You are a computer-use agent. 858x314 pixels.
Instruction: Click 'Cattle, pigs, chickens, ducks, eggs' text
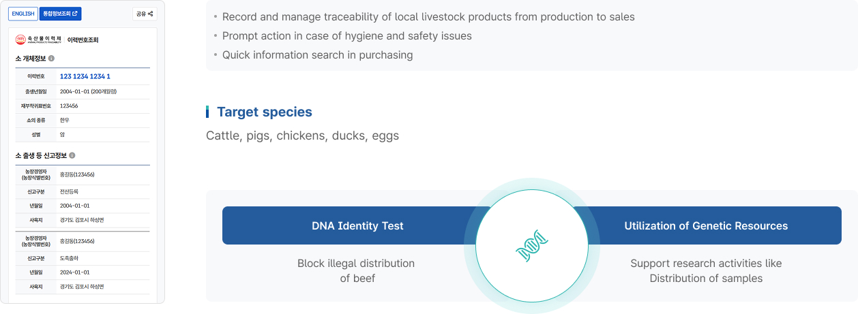click(x=302, y=136)
